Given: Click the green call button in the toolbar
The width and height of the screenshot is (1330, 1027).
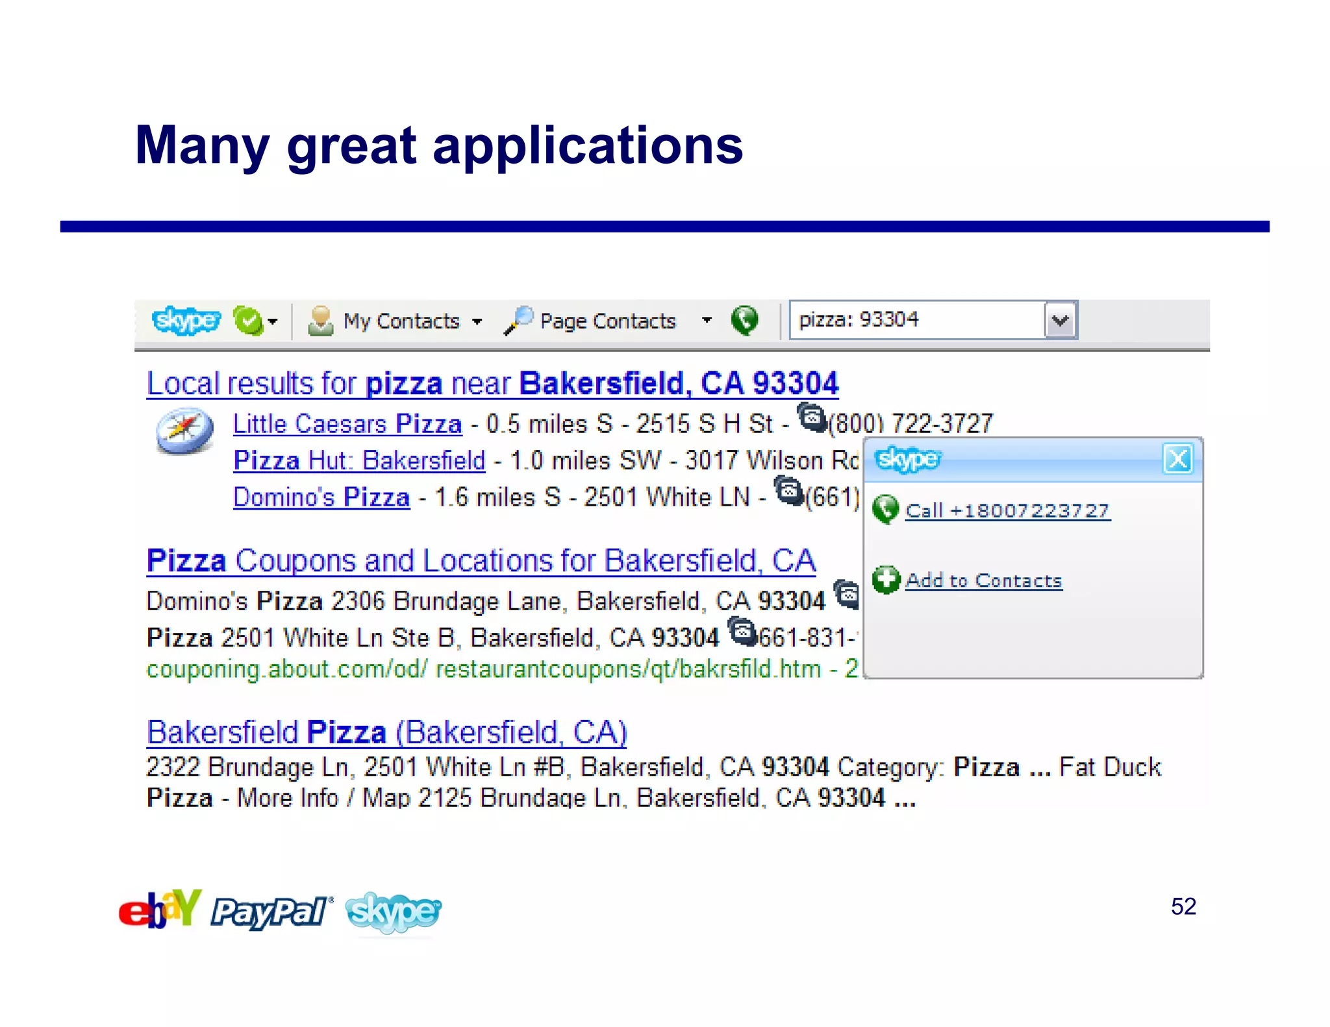Looking at the screenshot, I should click(744, 320).
